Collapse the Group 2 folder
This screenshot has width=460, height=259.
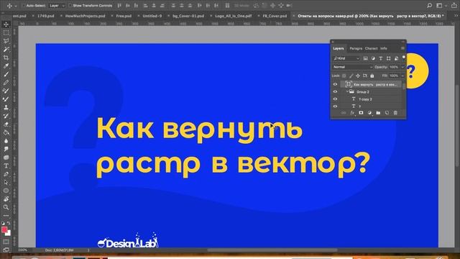click(x=347, y=91)
